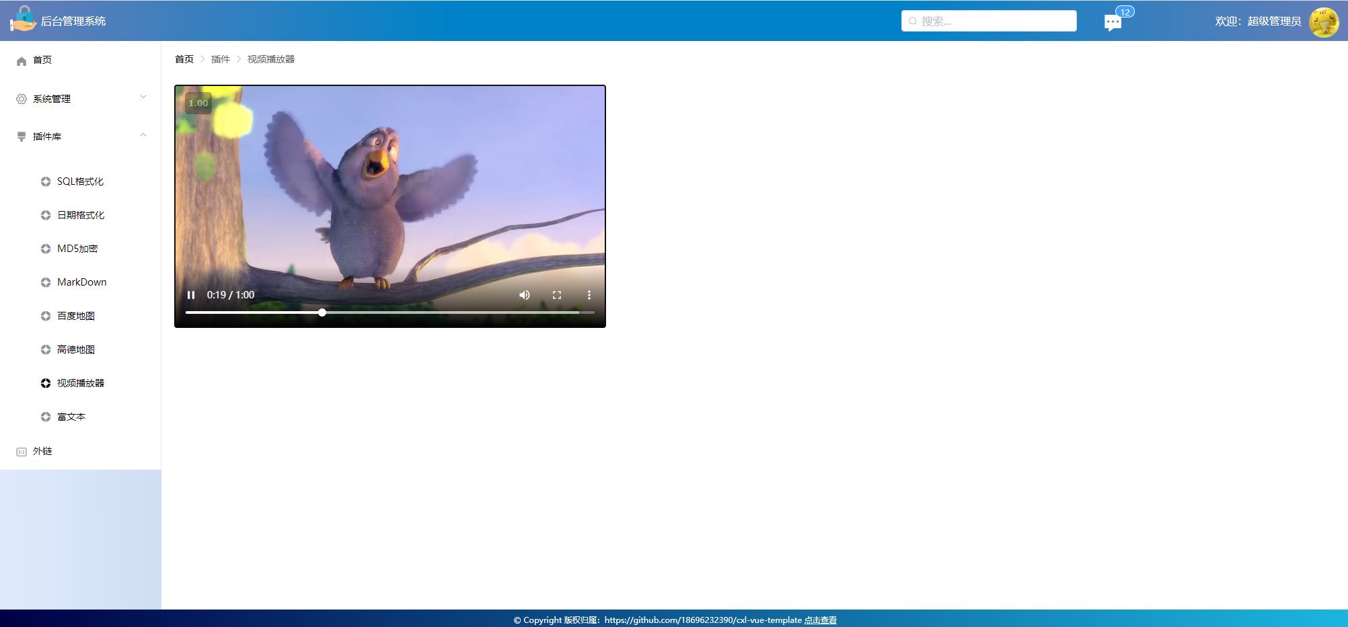Image resolution: width=1348 pixels, height=627 pixels.
Task: Click the 插件库 plugin icon
Action: click(x=22, y=136)
